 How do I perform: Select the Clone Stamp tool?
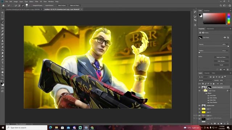tap(3, 41)
